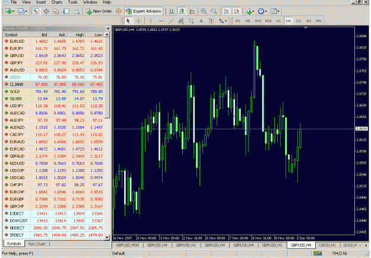Toggle the Navigator panel icon
The width and height of the screenshot is (371, 258).
click(x=56, y=11)
